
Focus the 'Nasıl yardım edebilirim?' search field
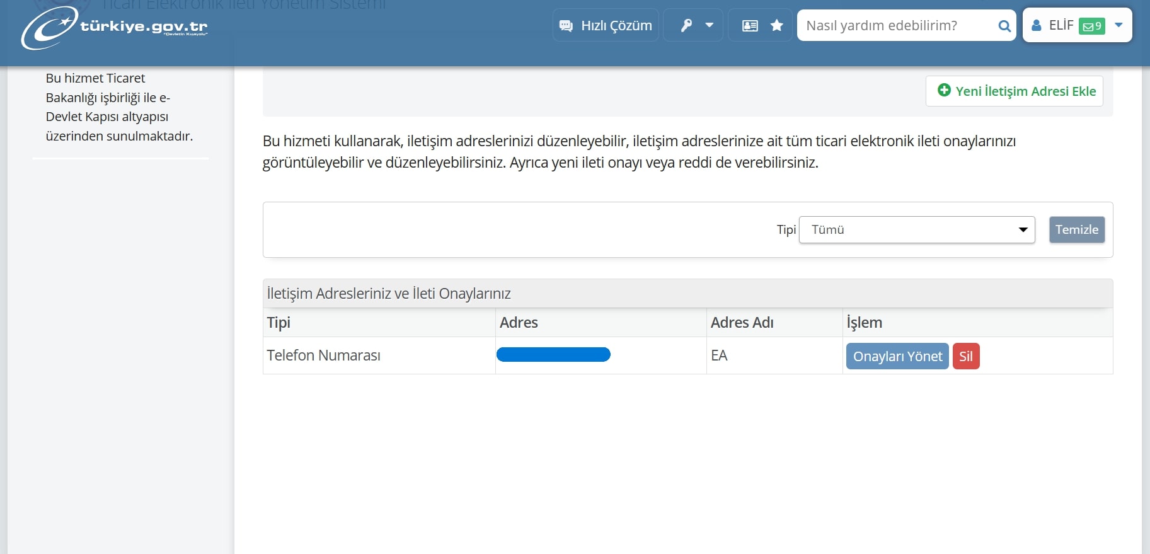[x=897, y=26]
